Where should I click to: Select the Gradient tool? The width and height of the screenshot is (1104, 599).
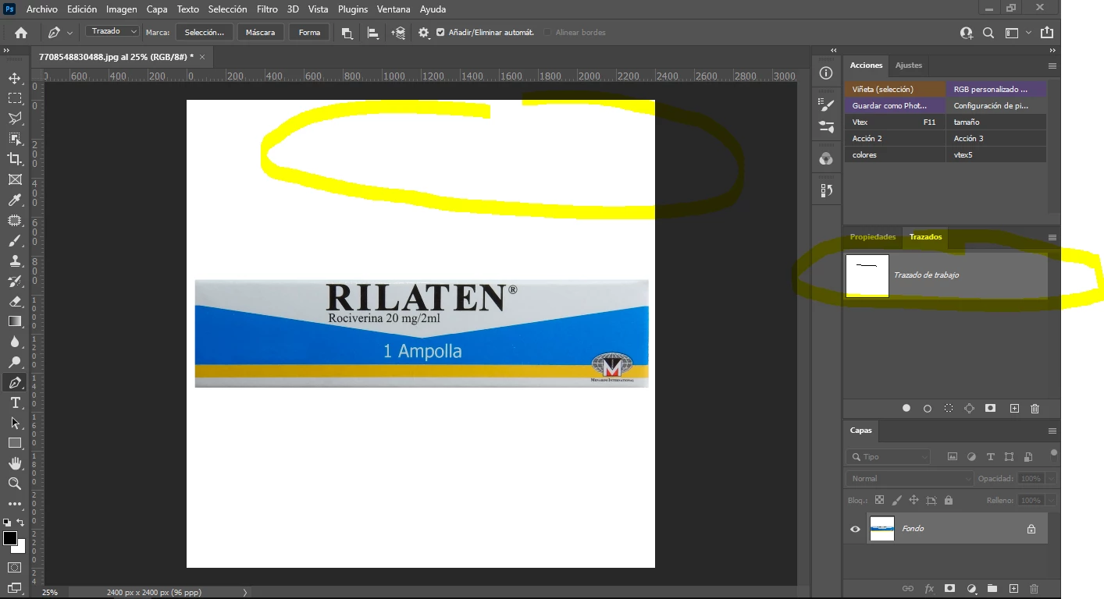point(14,321)
